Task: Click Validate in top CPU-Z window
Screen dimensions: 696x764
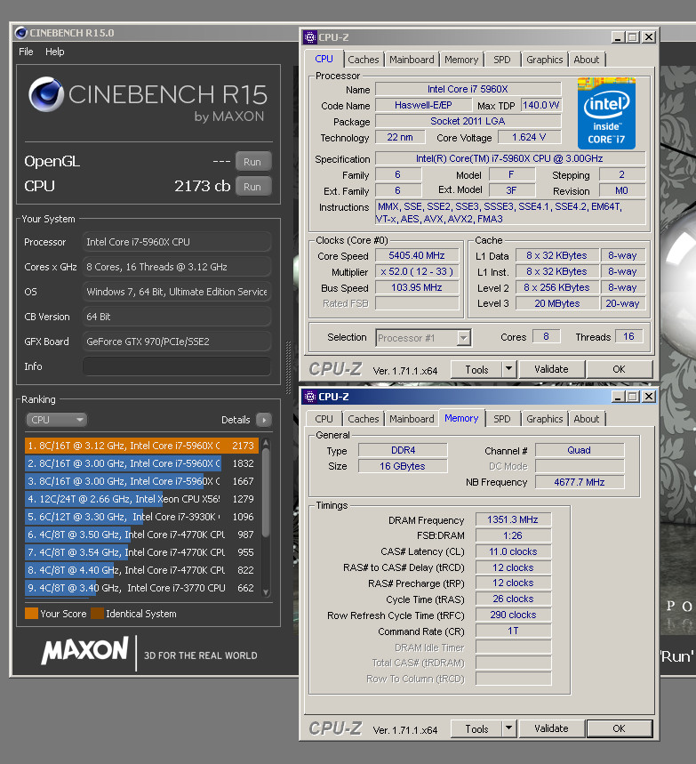Action: coord(551,369)
